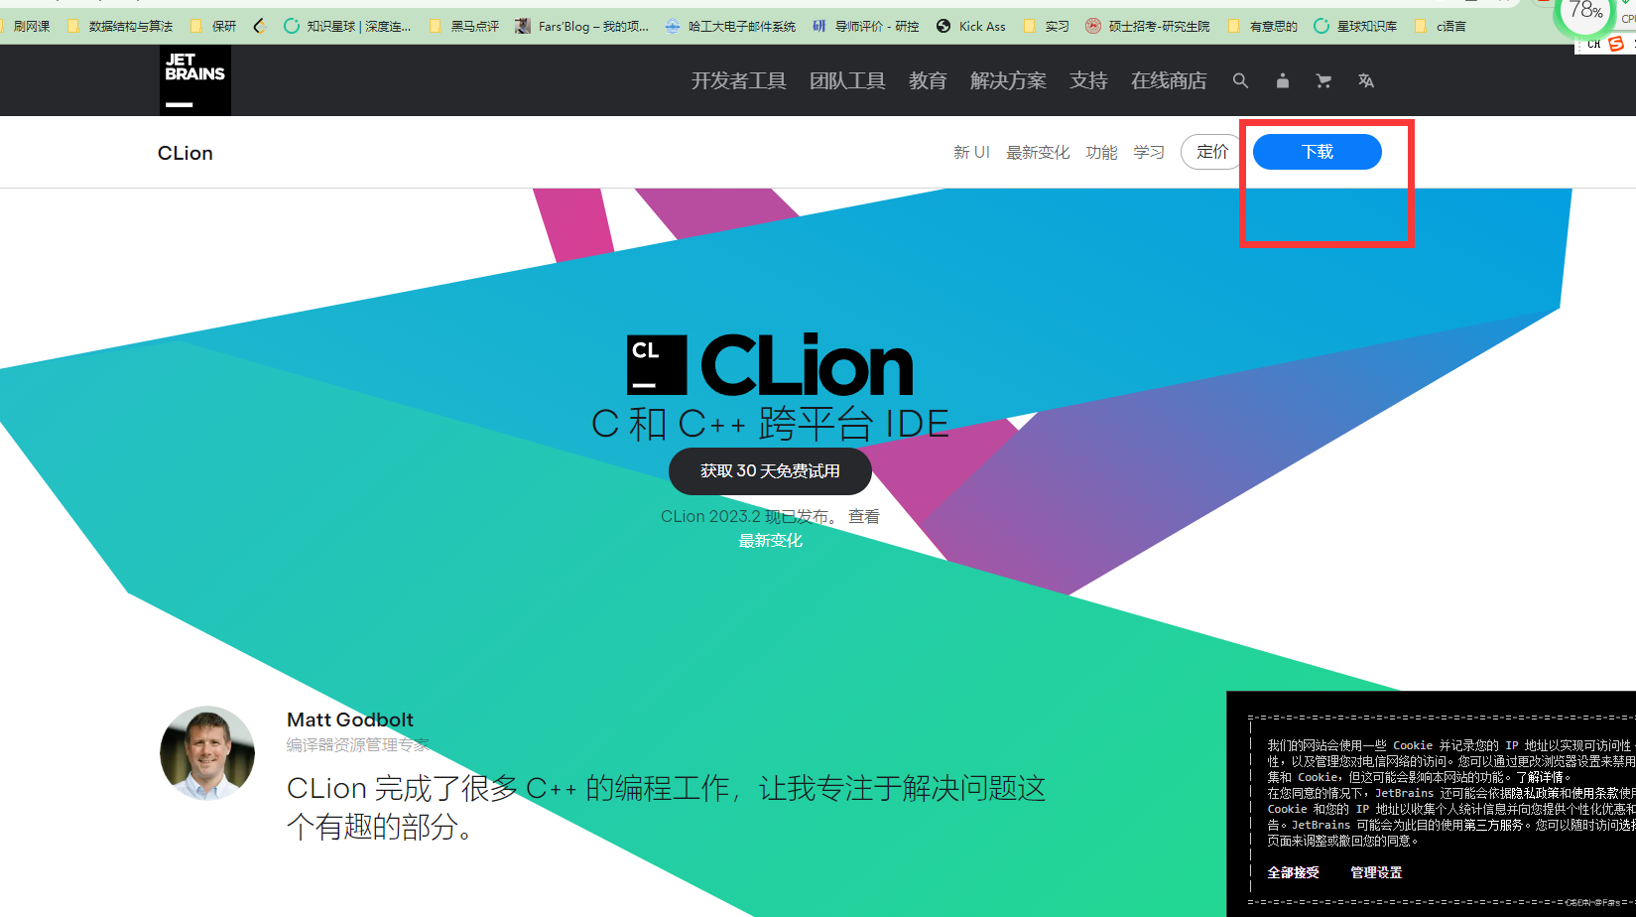Open the 保研 bookmark folder
Screen dimensions: 1636x917
[213, 26]
